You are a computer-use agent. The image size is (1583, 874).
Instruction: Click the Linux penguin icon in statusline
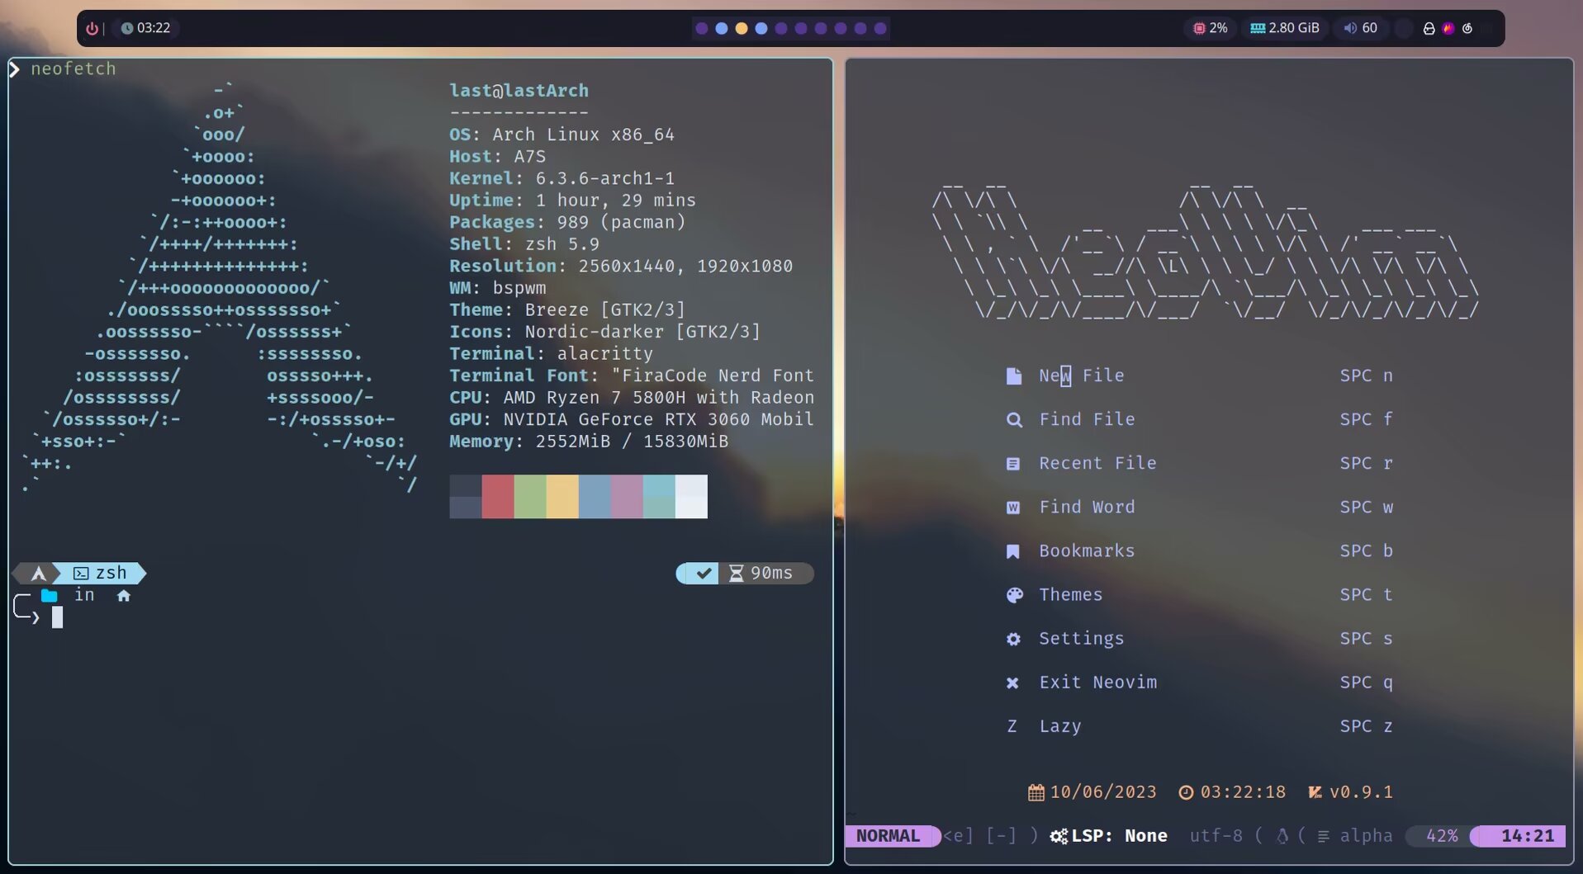point(1282,836)
